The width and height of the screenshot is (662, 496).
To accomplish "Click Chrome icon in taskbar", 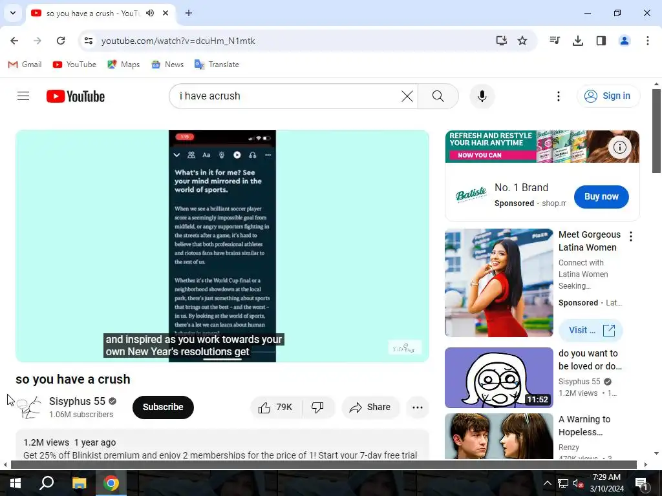I will tap(111, 483).
